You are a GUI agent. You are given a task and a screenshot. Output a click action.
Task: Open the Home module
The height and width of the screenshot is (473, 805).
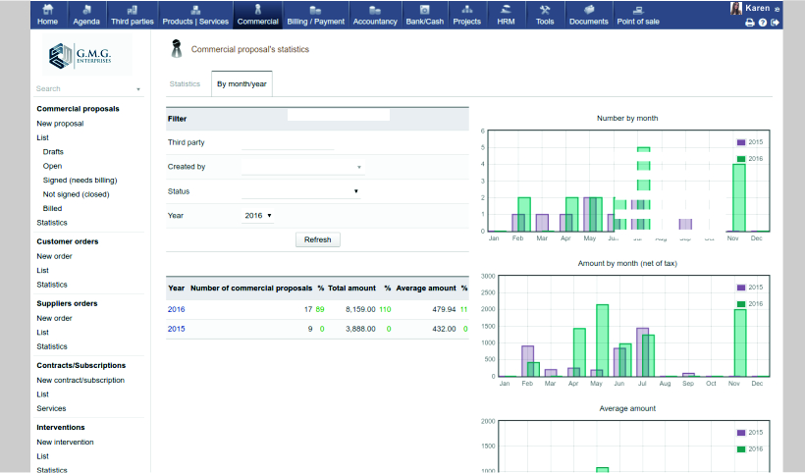pos(47,14)
